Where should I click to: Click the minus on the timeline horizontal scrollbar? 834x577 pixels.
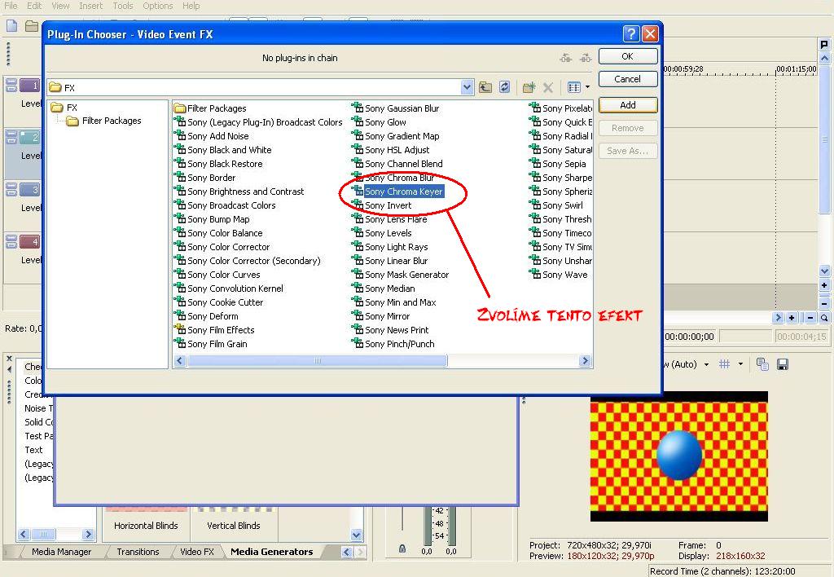[810, 318]
